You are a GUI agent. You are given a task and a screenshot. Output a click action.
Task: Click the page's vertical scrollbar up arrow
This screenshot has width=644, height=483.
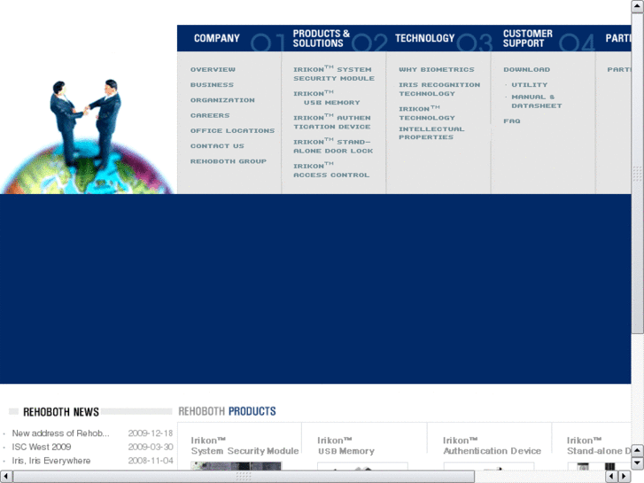coord(637,6)
